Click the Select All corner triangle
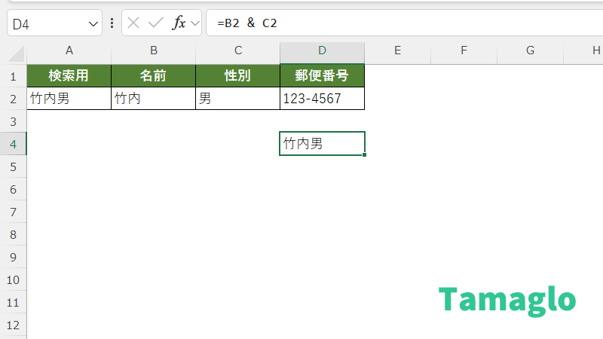603x339 pixels. pyautogui.click(x=14, y=51)
